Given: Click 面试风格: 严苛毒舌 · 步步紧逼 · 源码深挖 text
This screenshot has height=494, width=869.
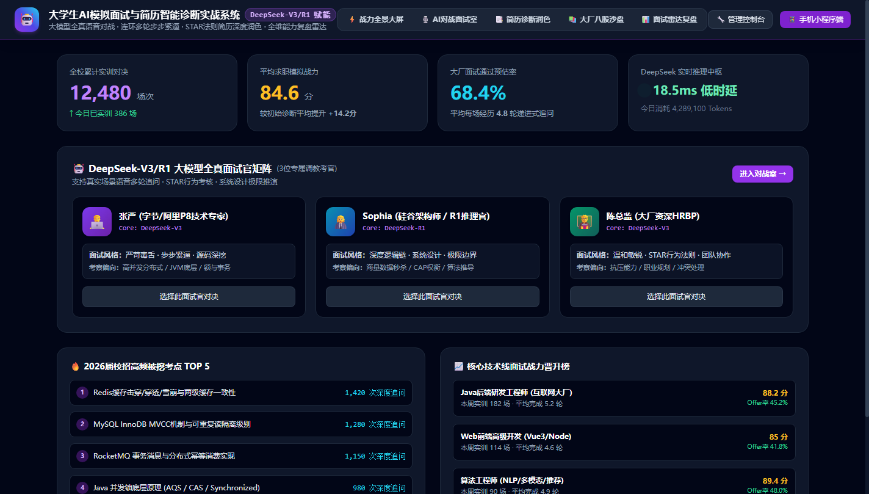Looking at the screenshot, I should click(157, 255).
